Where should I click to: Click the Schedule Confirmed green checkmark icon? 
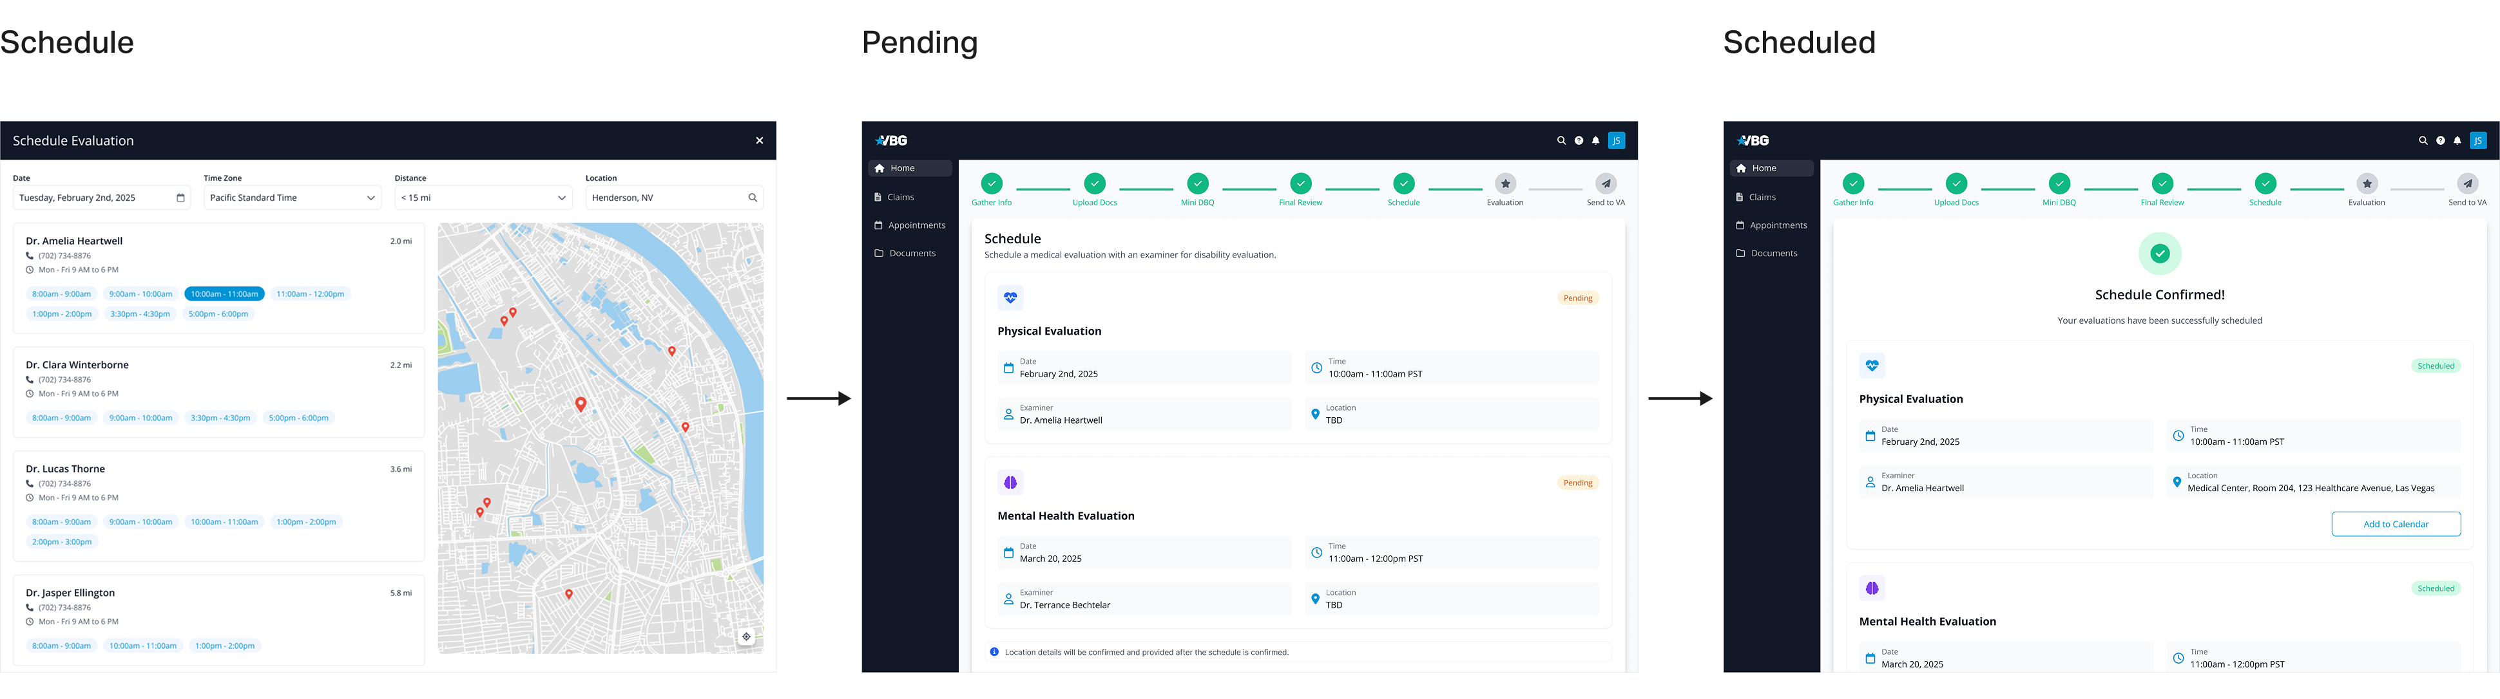coord(2160,254)
